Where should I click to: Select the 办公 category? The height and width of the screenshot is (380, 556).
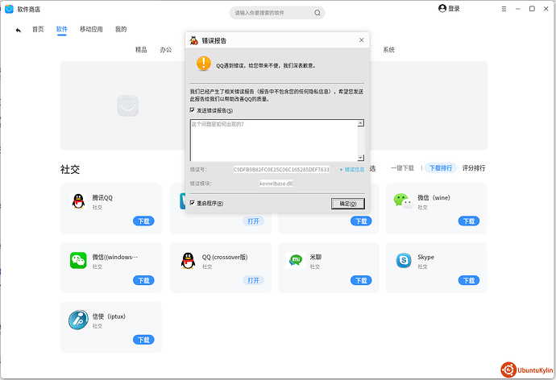click(x=166, y=50)
